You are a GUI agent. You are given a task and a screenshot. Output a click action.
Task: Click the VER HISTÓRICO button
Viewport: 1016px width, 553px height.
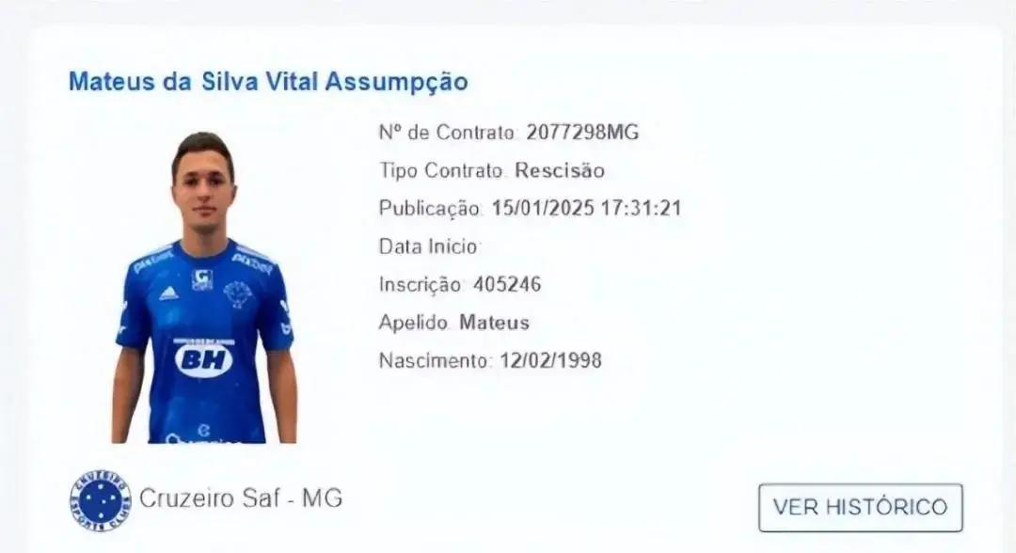pos(861,507)
